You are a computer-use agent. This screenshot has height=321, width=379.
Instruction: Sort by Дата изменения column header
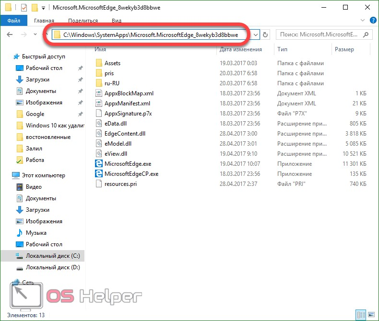(240, 49)
